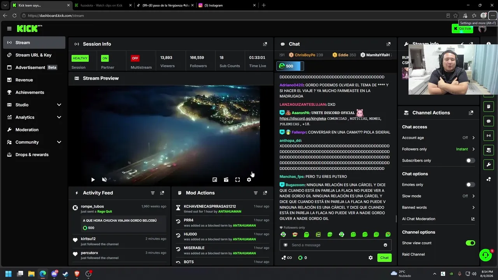
Task: Enter fullscreen on stream preview
Action: (x=238, y=180)
